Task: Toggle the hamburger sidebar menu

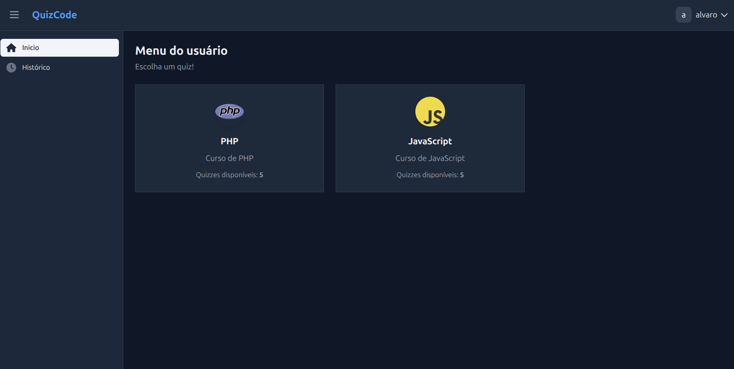Action: coord(14,15)
